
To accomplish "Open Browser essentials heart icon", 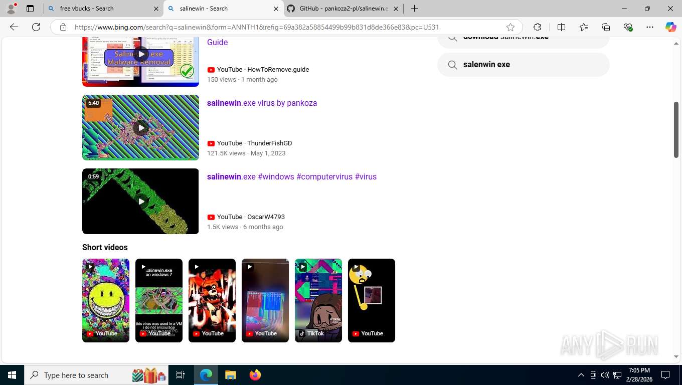I will 628,27.
